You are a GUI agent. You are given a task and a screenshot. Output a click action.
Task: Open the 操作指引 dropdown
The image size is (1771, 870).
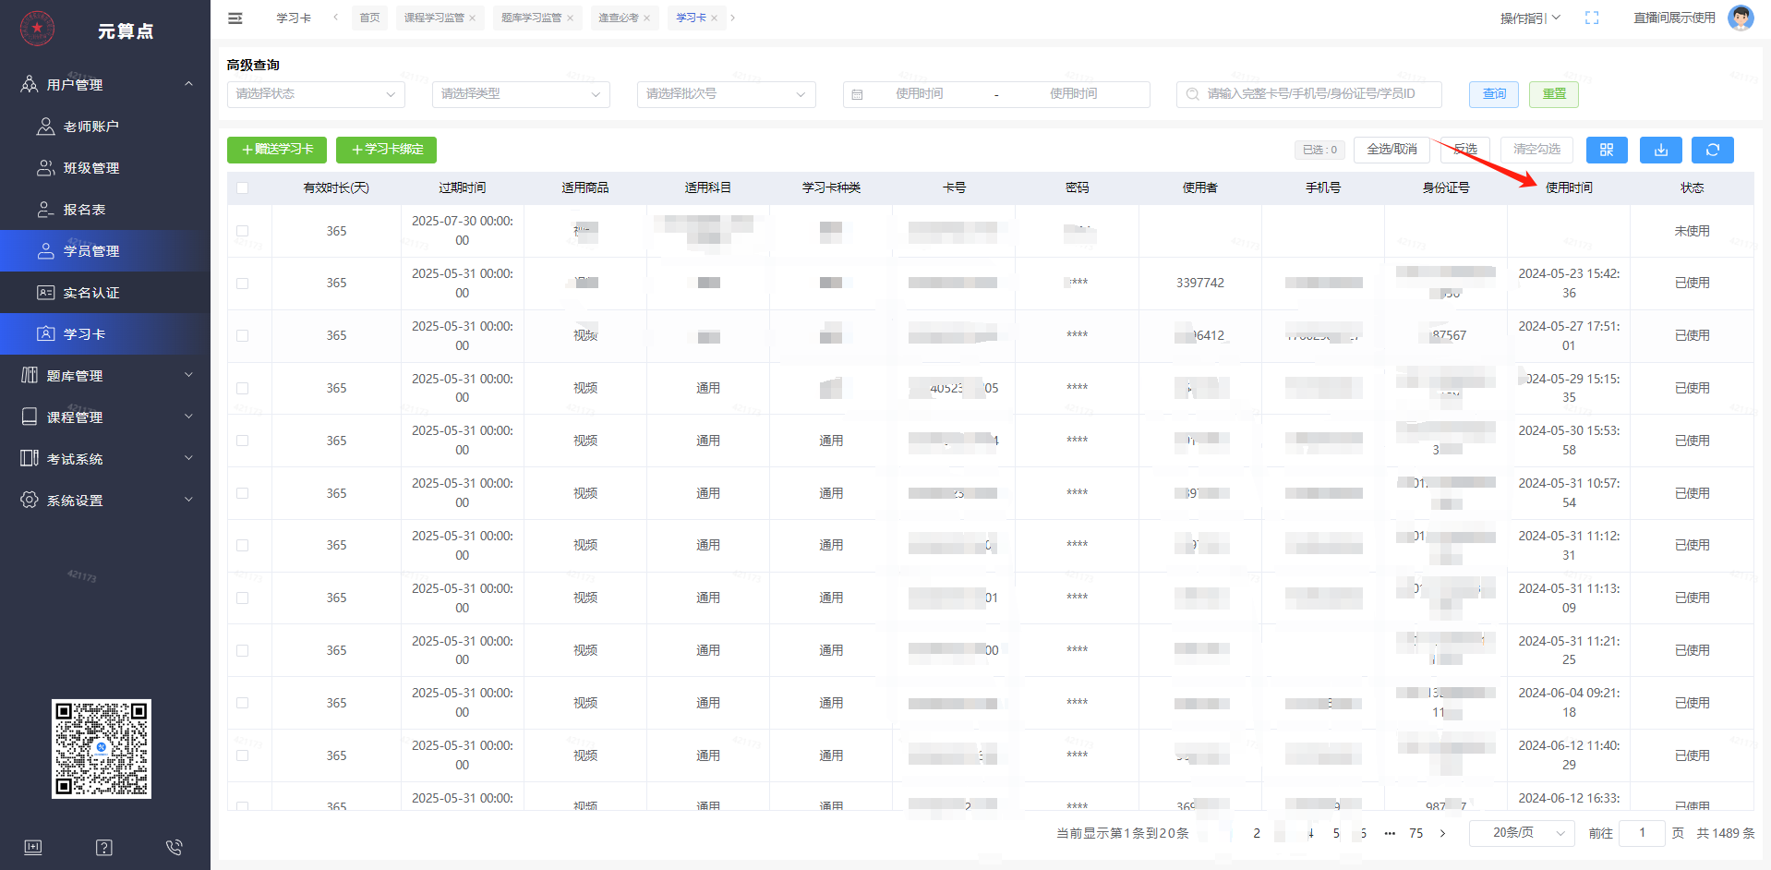tap(1530, 18)
